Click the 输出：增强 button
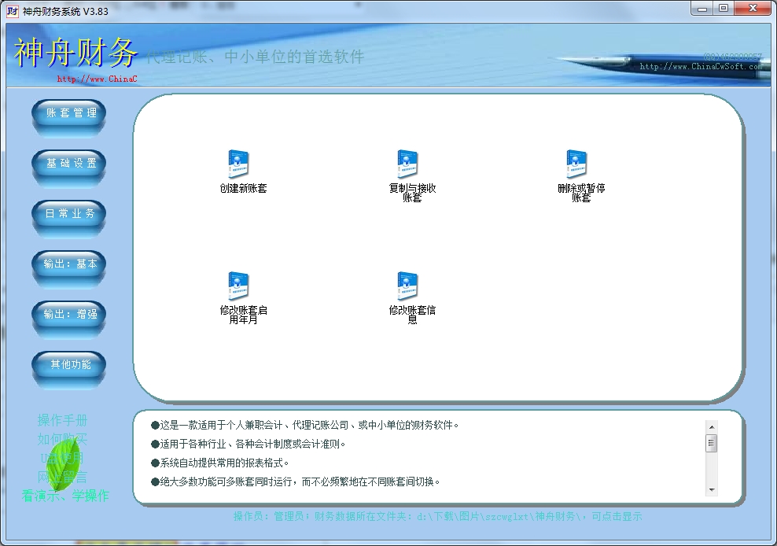The width and height of the screenshot is (777, 546). (68, 316)
